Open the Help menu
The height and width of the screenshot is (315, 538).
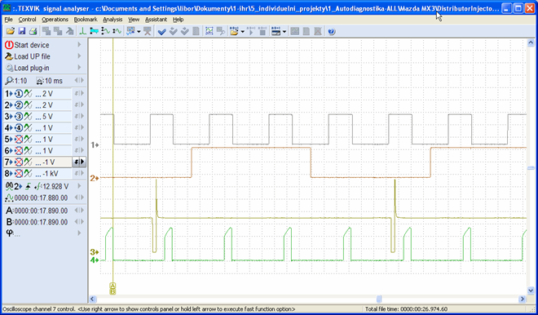pos(178,20)
